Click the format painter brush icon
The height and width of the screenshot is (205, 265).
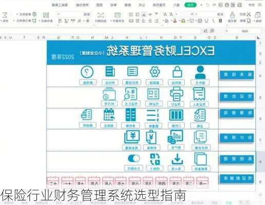pos(232,15)
